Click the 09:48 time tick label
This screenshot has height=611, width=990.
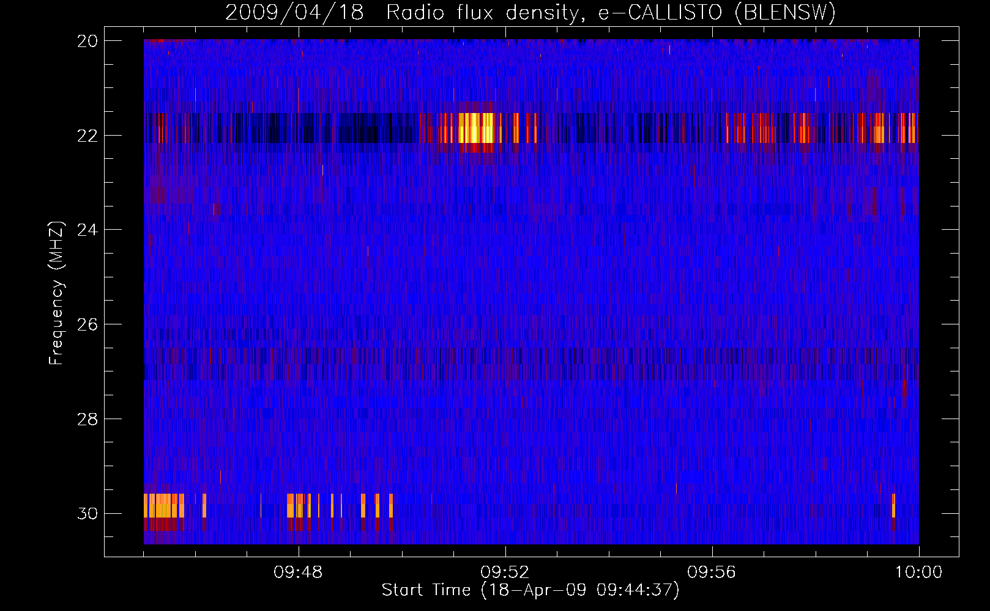(298, 573)
